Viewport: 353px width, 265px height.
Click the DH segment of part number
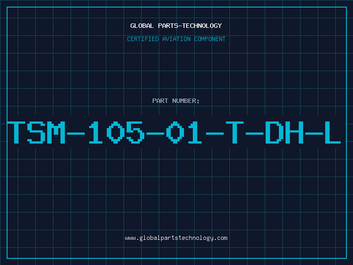tap(284, 132)
